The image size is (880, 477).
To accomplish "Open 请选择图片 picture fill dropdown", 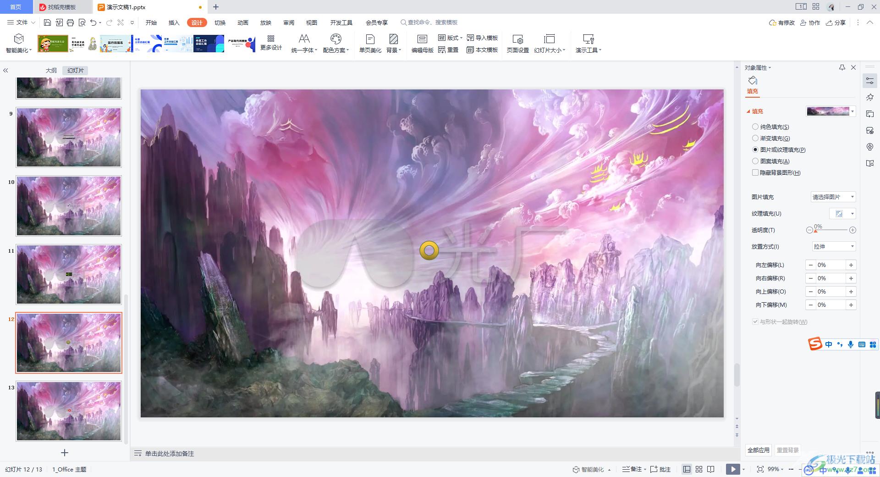I will click(833, 197).
